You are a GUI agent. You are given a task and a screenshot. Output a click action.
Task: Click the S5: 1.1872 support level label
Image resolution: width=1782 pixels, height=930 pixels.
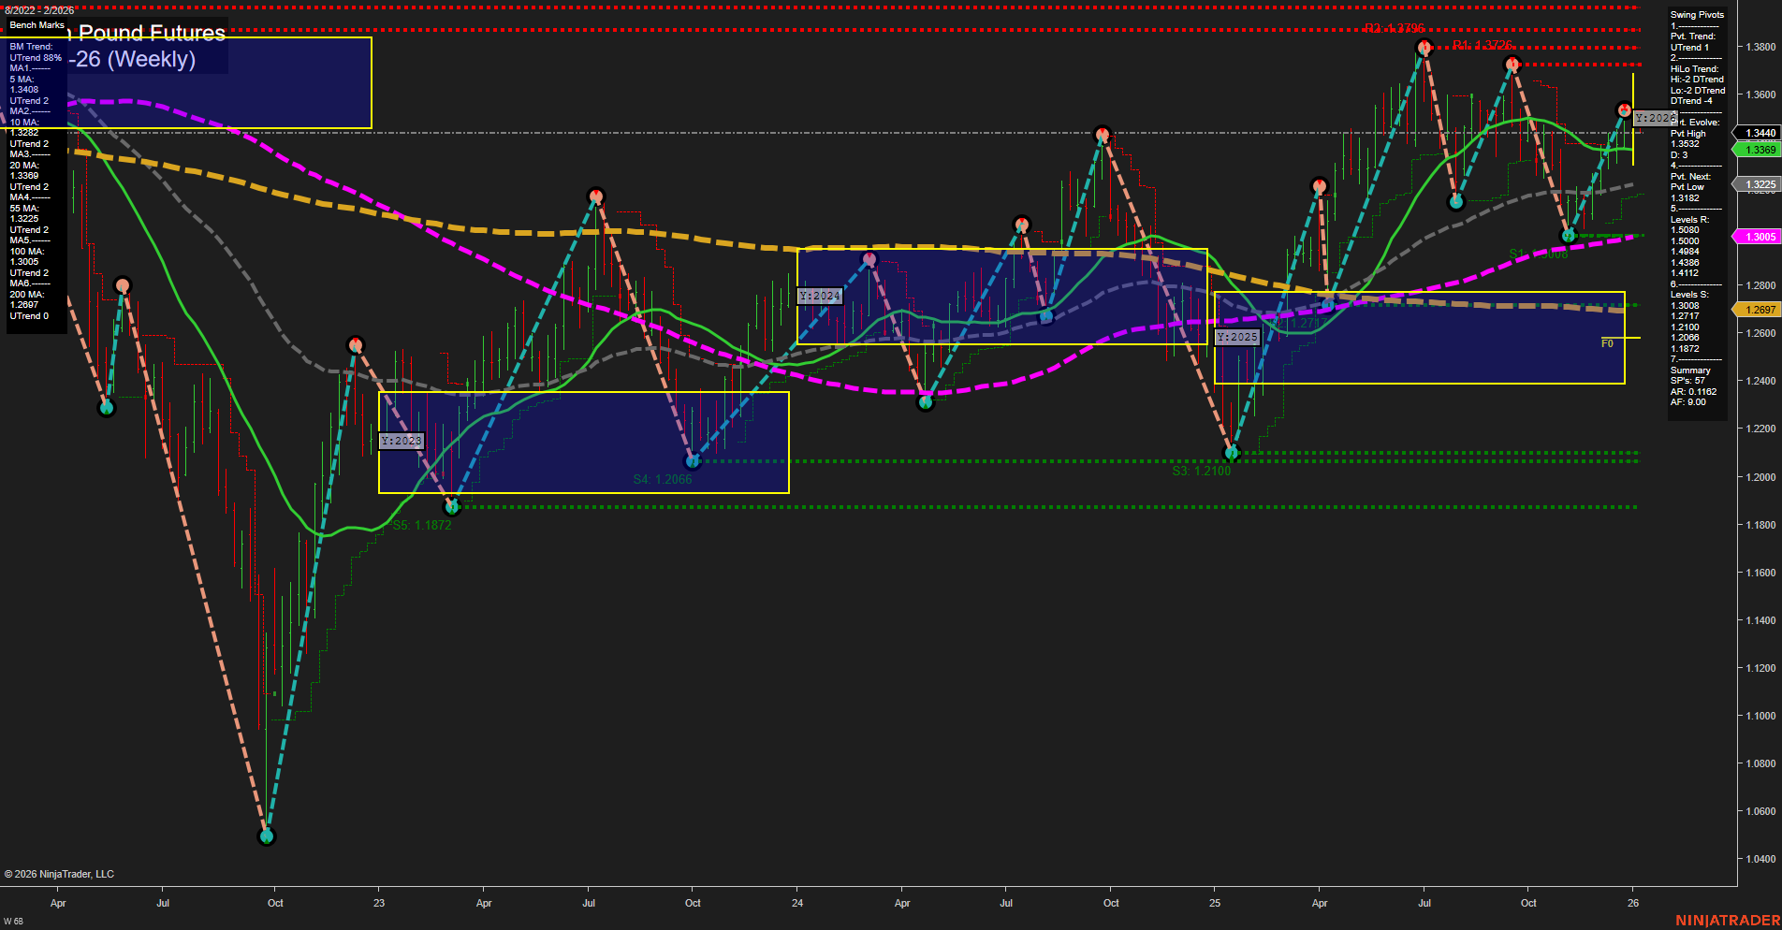(421, 525)
